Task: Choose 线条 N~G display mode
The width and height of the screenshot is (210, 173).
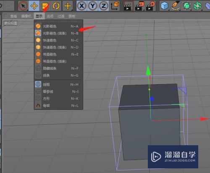Action: 58,75
